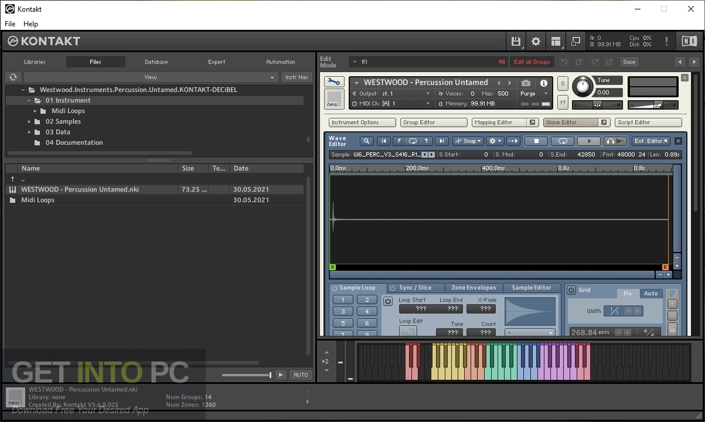This screenshot has width=705, height=422.
Task: Open the workspace layout panel icon
Action: click(x=556, y=41)
